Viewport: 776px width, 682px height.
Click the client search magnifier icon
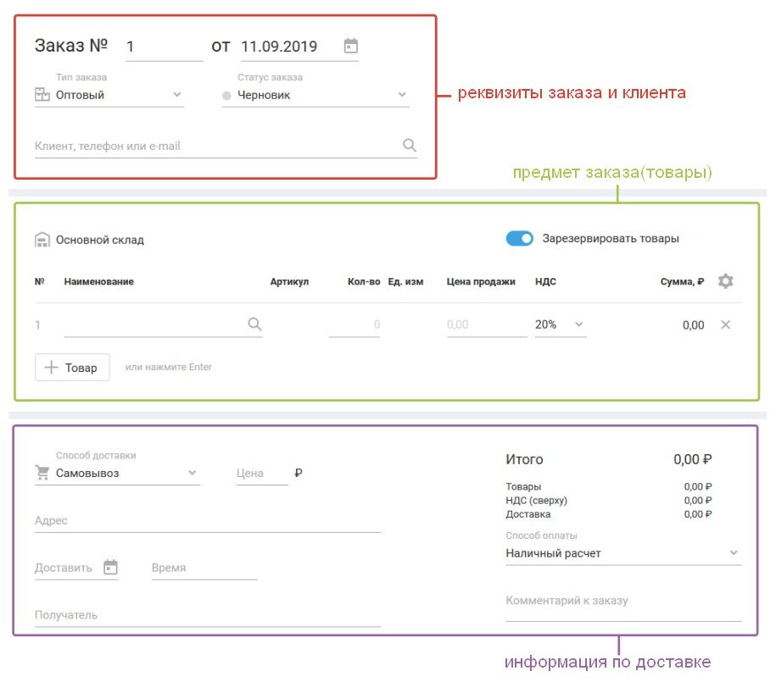click(x=410, y=146)
